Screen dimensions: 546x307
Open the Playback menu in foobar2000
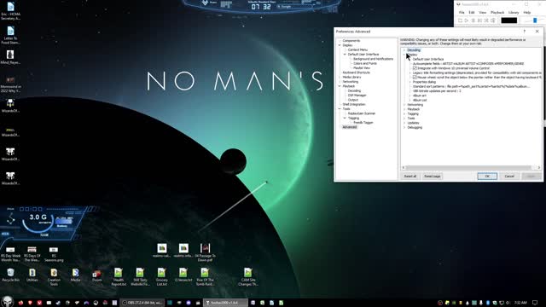coord(497,13)
